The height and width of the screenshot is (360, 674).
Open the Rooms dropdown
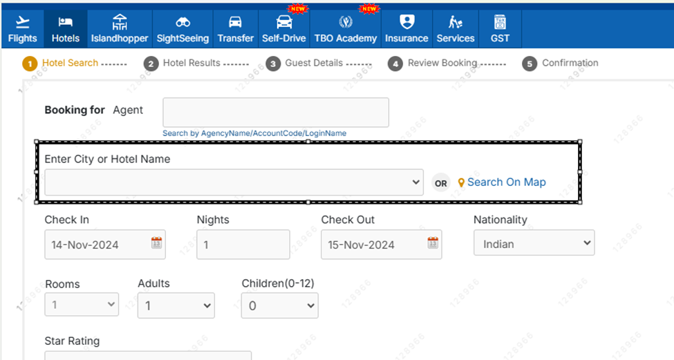tap(82, 305)
